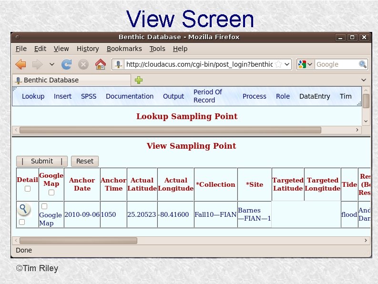Click the DataEntry navigation item

click(315, 96)
